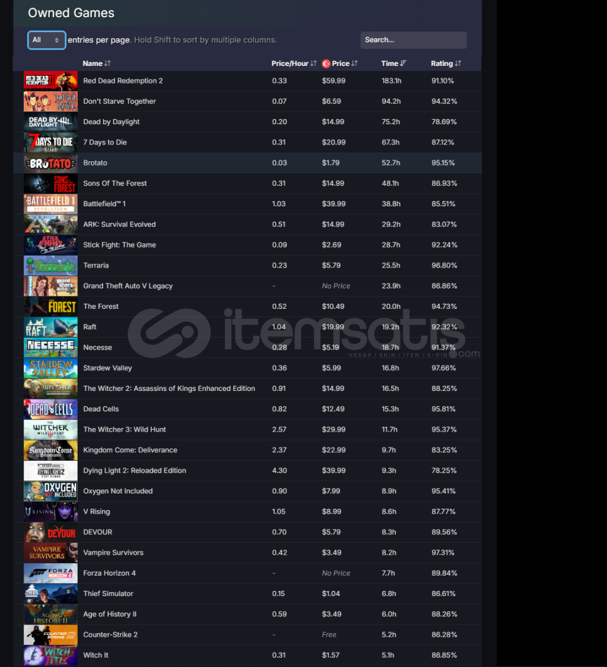Open the Sons Of The Forest thumbnail
The width and height of the screenshot is (607, 667).
51,183
